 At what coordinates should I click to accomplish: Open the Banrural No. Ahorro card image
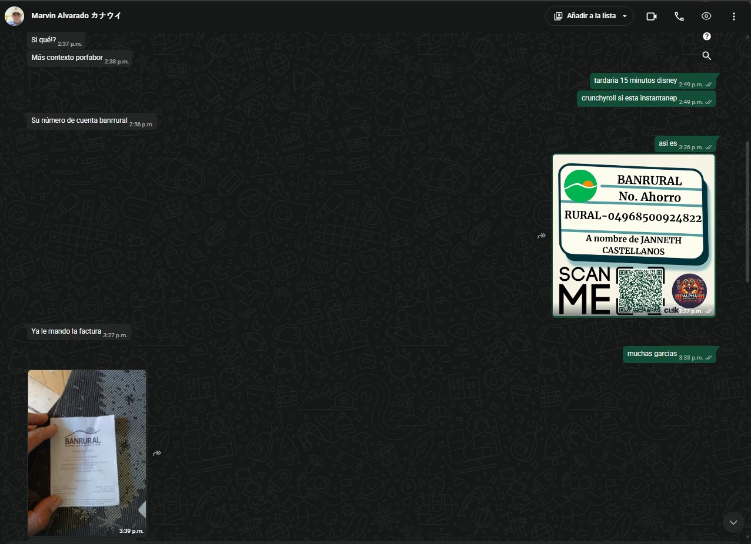coord(633,235)
